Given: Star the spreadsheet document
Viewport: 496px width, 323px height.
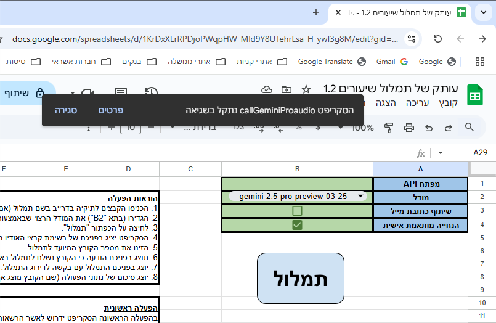Looking at the screenshot, I should click(306, 89).
